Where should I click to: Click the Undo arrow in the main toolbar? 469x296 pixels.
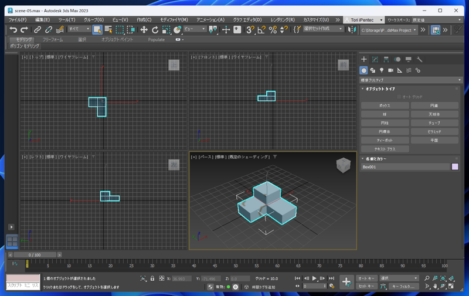13,29
